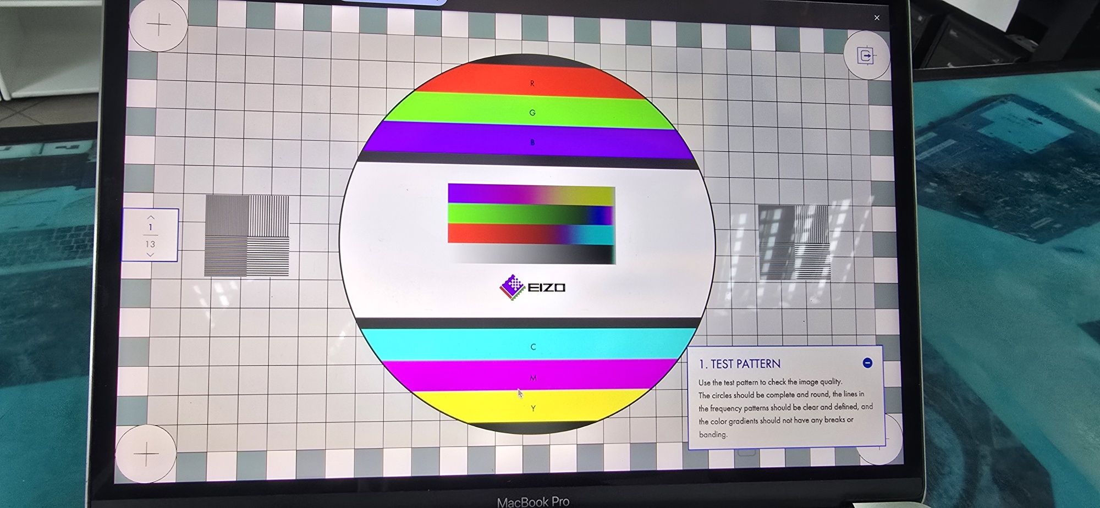Click the purple-to-yellow gradient strip
The image size is (1100, 508).
[x=531, y=194]
